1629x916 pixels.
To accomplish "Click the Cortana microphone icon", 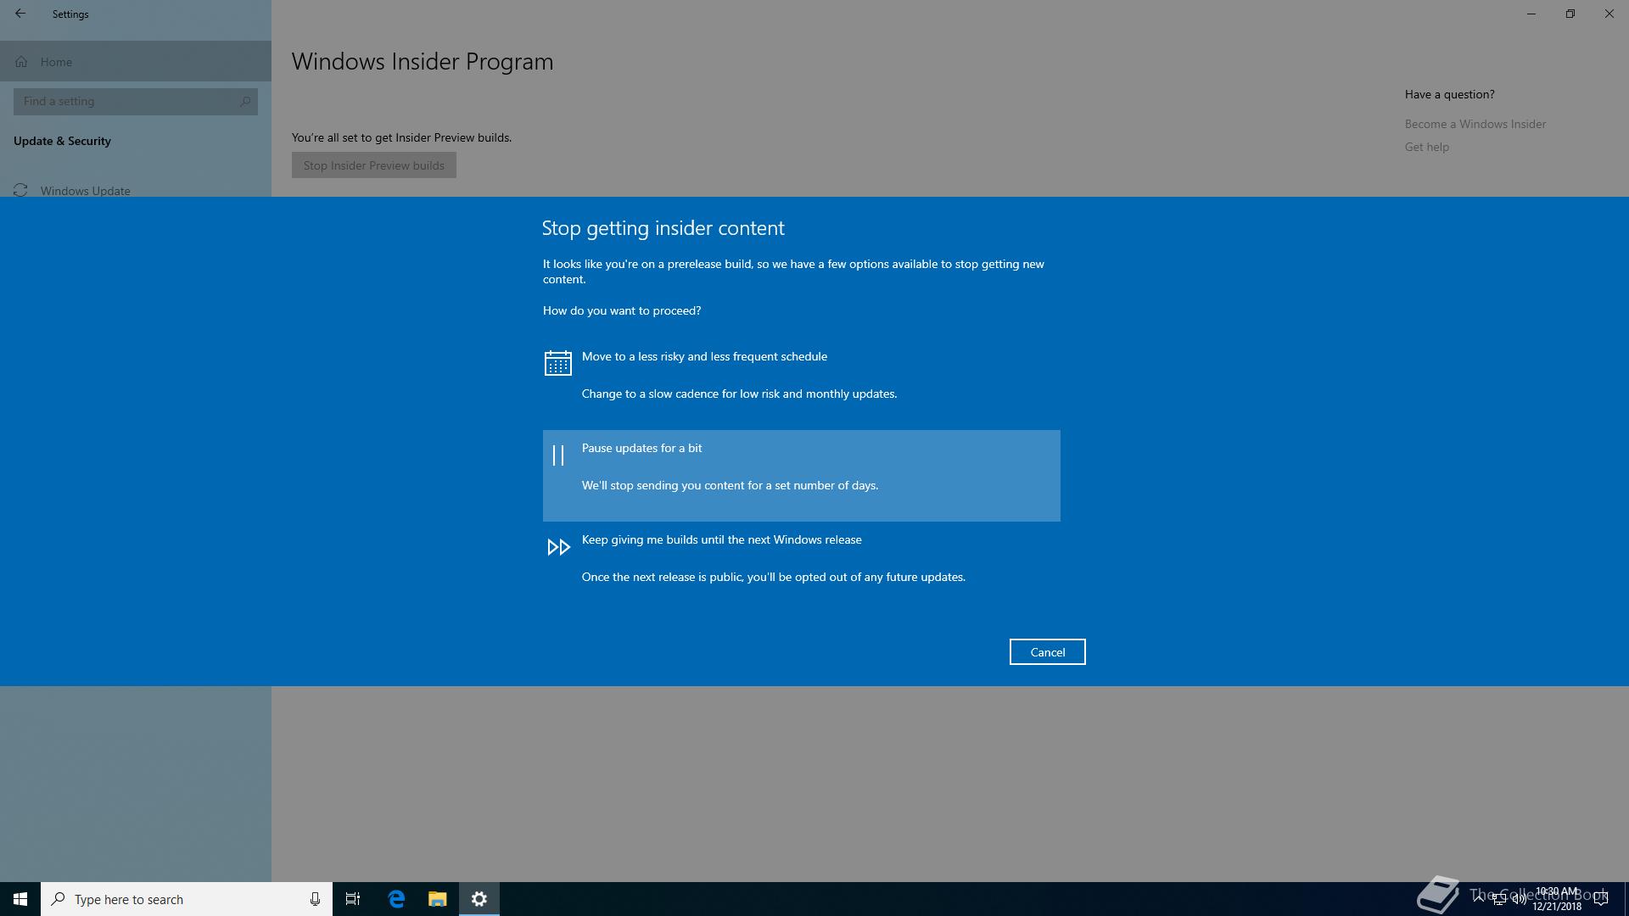I will pos(315,899).
